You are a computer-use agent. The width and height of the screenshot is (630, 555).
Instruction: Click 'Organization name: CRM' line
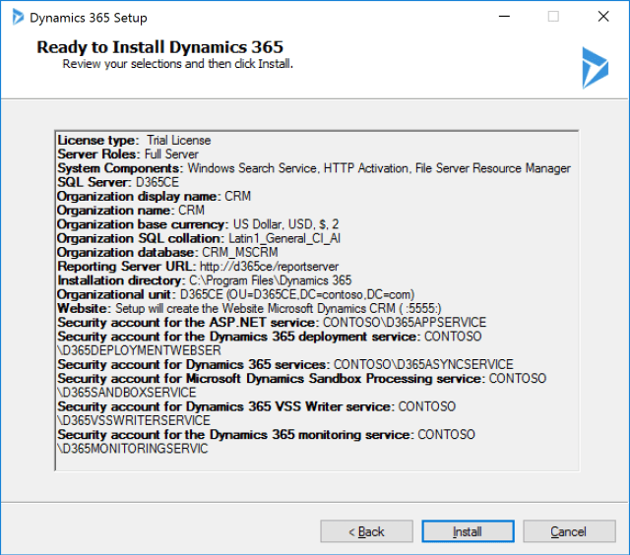tap(131, 211)
